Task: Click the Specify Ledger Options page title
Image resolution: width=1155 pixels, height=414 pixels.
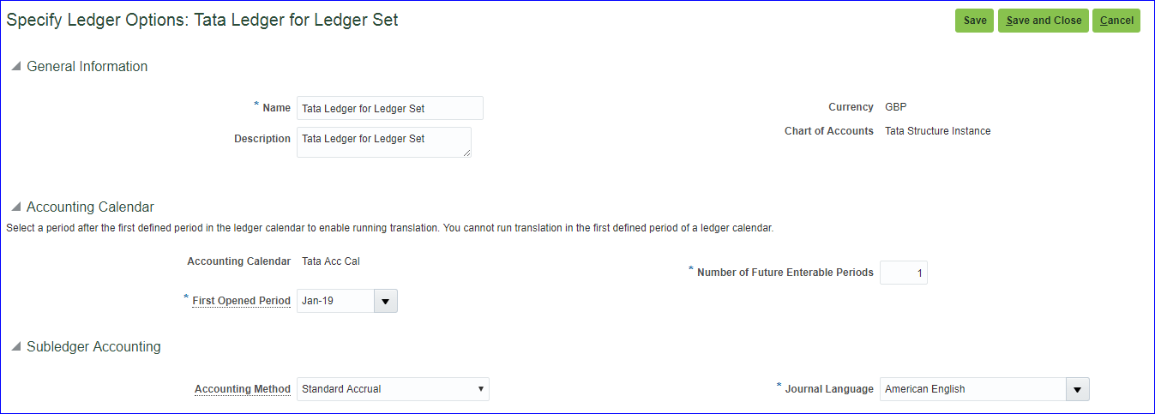Action: click(x=202, y=20)
